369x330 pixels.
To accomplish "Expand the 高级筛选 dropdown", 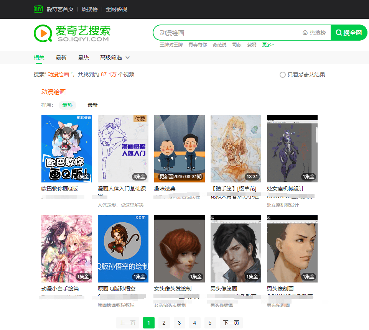I will [x=115, y=57].
